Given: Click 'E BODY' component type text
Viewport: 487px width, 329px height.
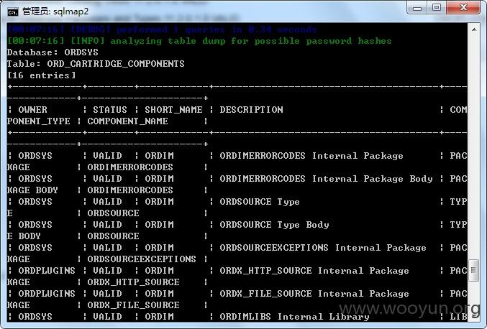Looking at the screenshot, I should (x=24, y=236).
